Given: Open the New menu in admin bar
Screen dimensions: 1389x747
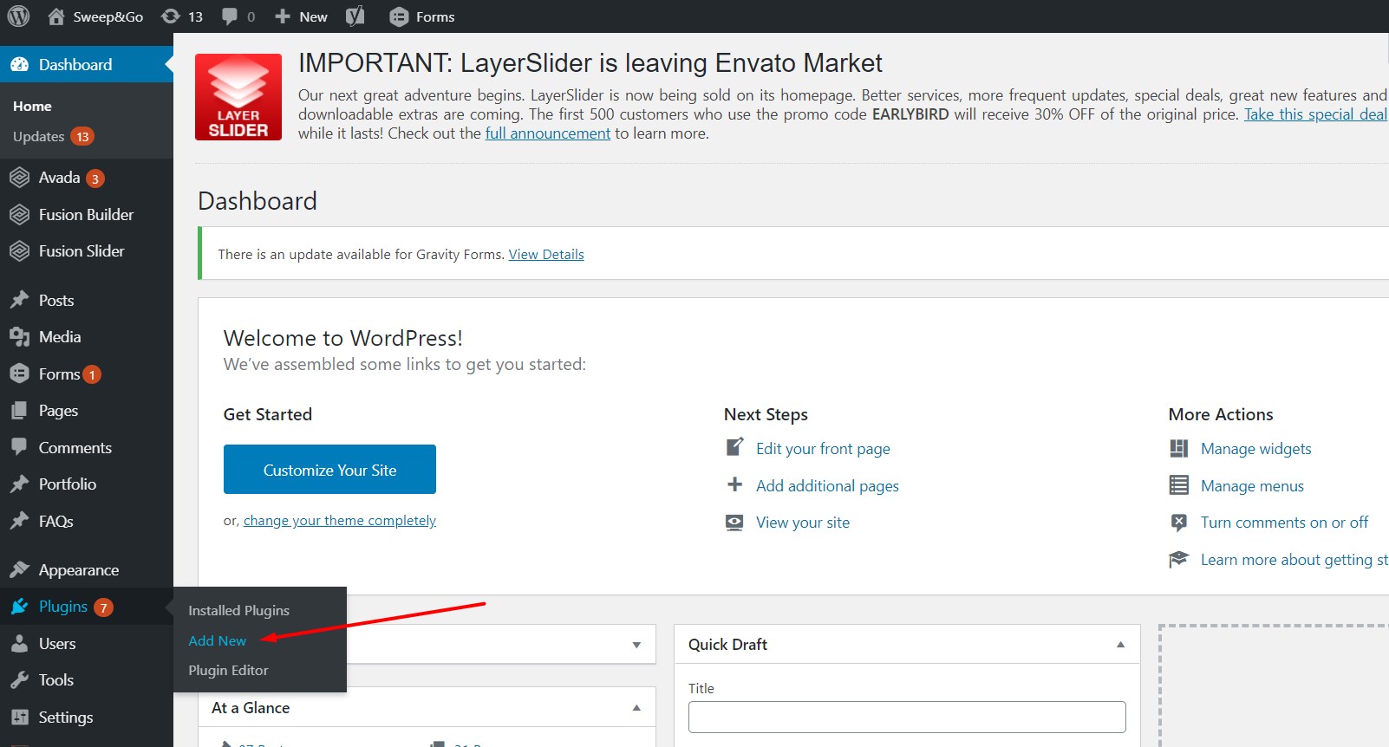Looking at the screenshot, I should pos(301,16).
